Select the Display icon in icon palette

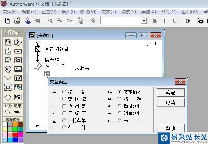[x=8, y=42]
